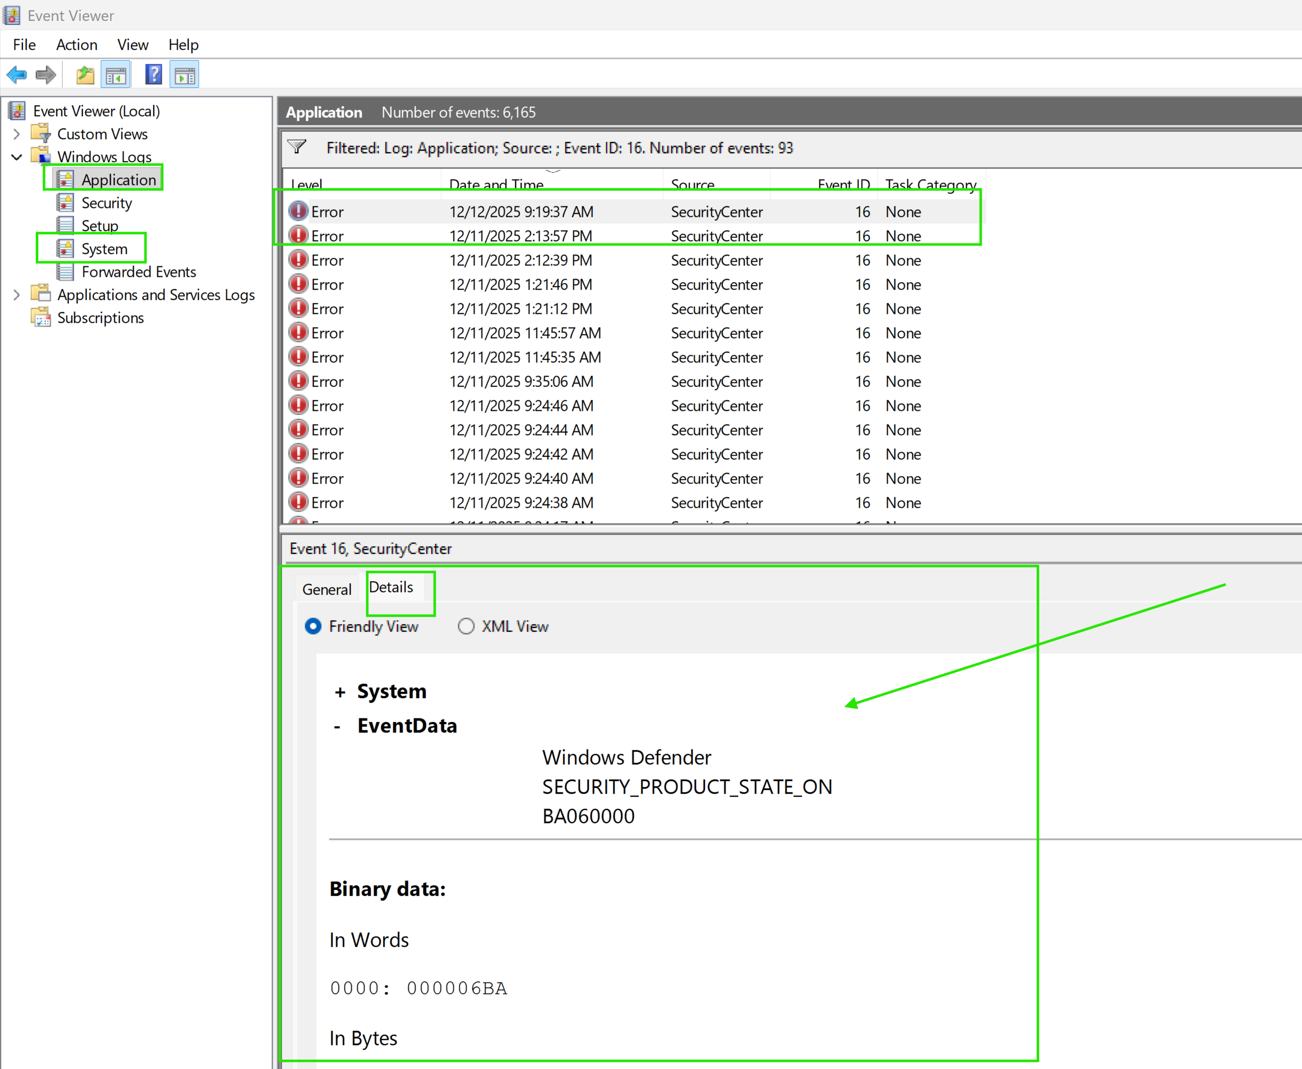Collapse the EventData section minus sign
This screenshot has width=1302, height=1069.
point(337,727)
